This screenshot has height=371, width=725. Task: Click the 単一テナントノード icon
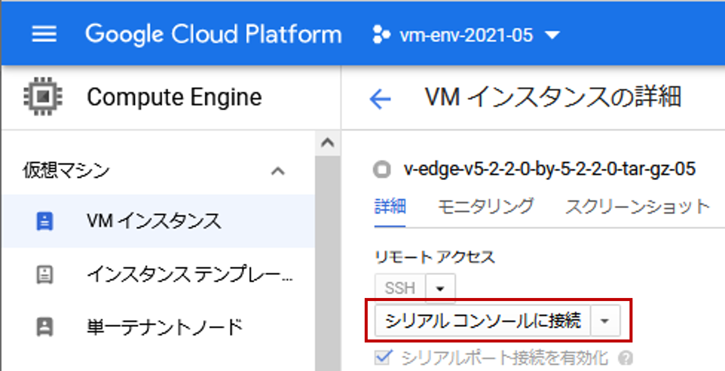pyautogui.click(x=45, y=327)
